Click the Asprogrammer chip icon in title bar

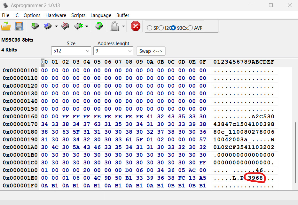(x=5, y=5)
